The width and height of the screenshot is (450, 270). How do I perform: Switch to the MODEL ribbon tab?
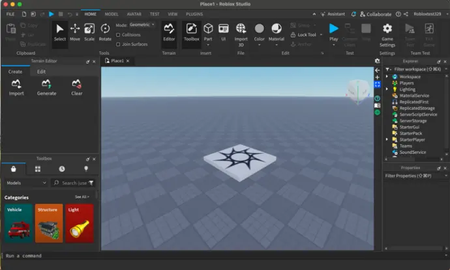(112, 14)
